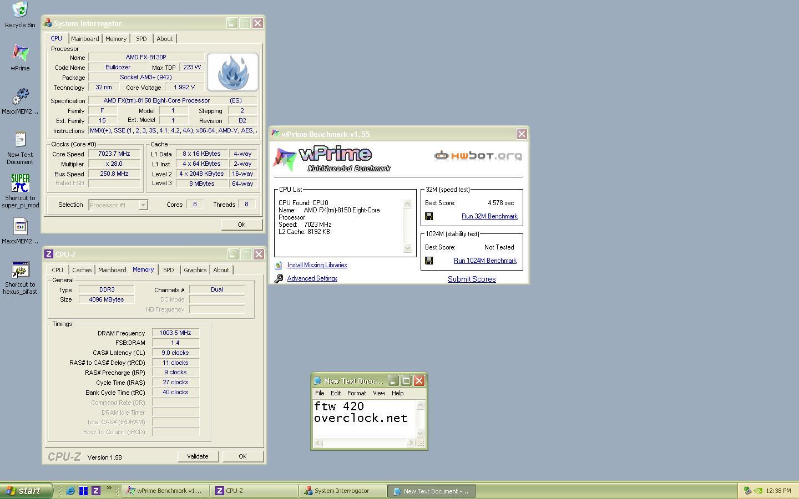Expand the quick launch overflow chevron

click(109, 488)
